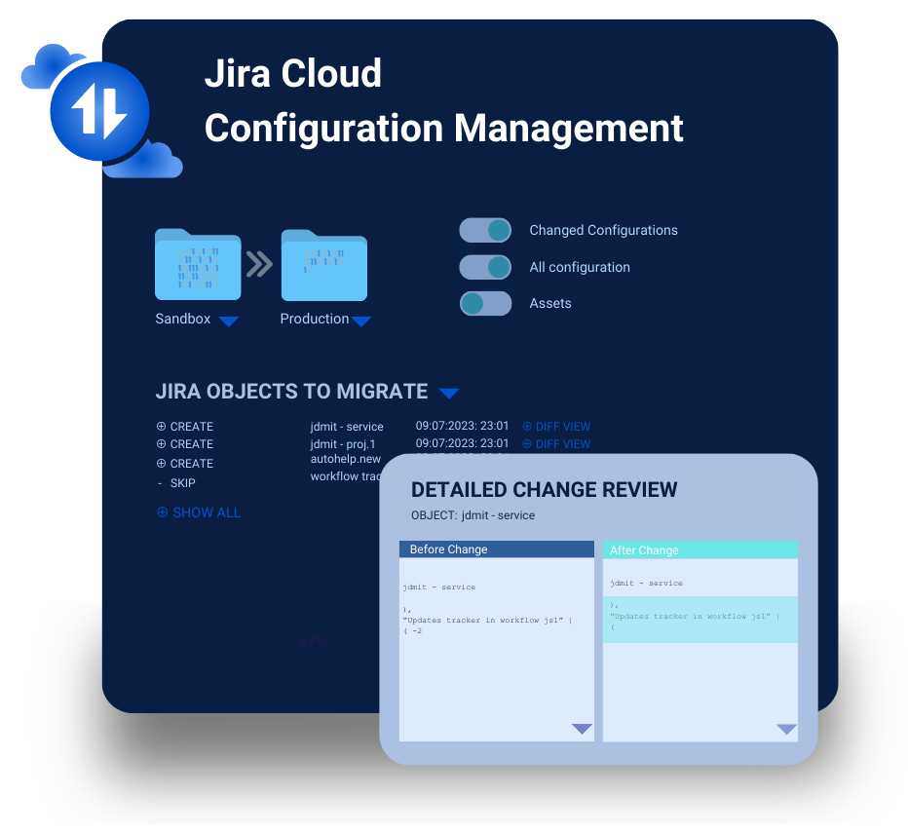Toggle Changed Configurations switch
Screen dimensions: 908x833
pos(485,230)
